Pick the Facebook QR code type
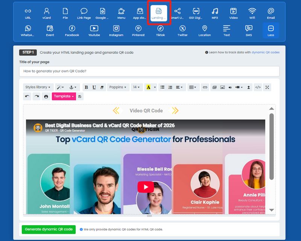Viewport: 301px width, 241px height. 72,31
